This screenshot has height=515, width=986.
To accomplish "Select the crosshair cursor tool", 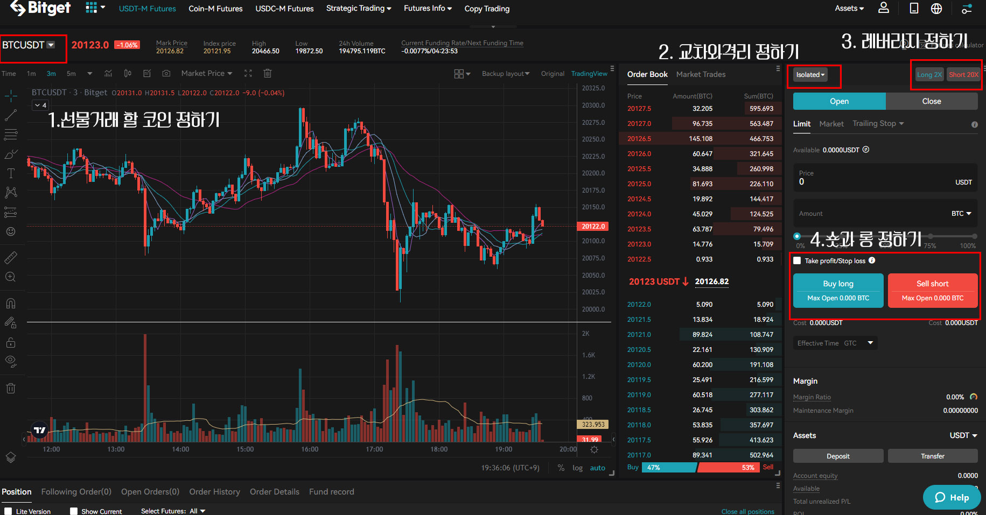I will click(x=11, y=96).
